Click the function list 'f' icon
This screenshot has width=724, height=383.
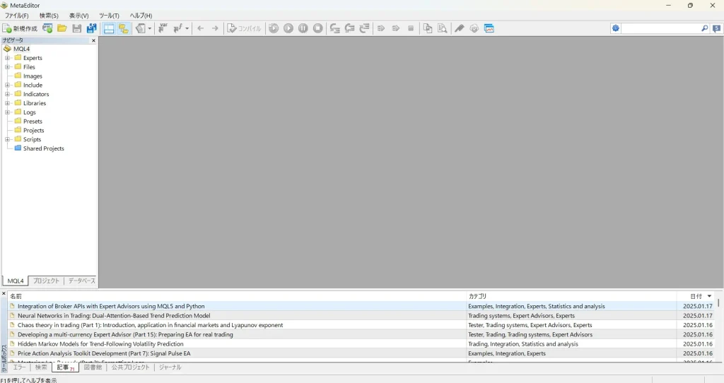point(177,28)
